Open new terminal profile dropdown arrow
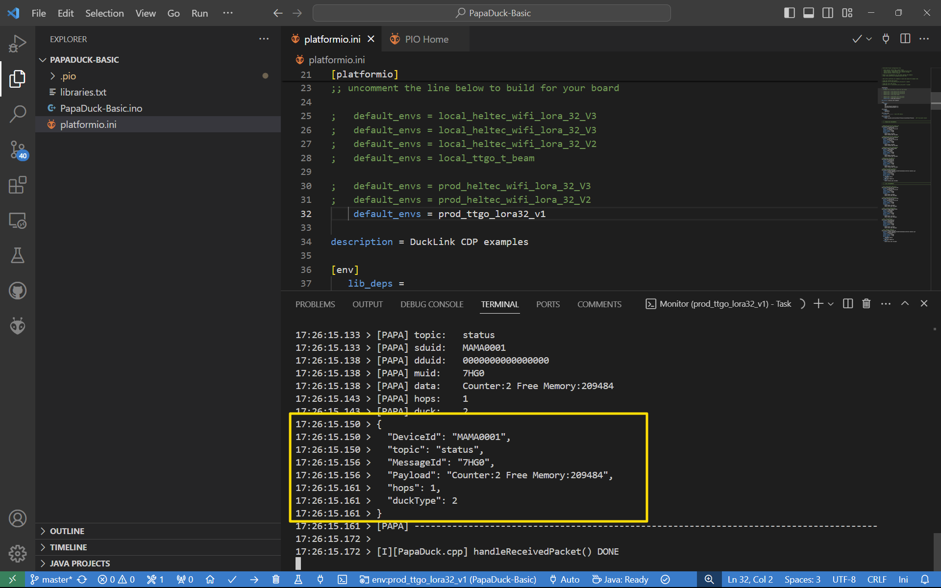 (x=831, y=304)
